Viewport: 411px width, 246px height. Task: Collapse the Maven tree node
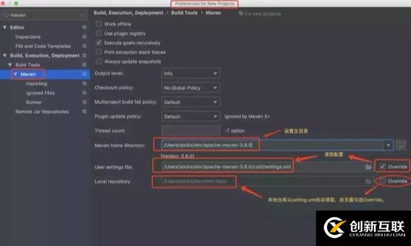(16, 74)
